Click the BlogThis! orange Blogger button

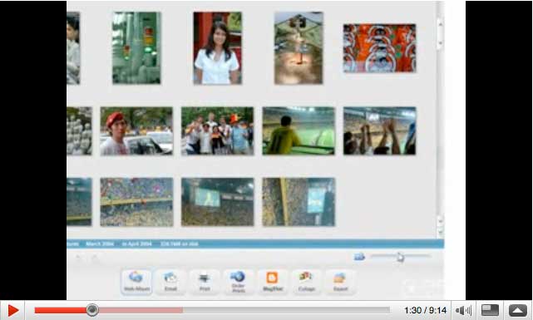click(272, 282)
